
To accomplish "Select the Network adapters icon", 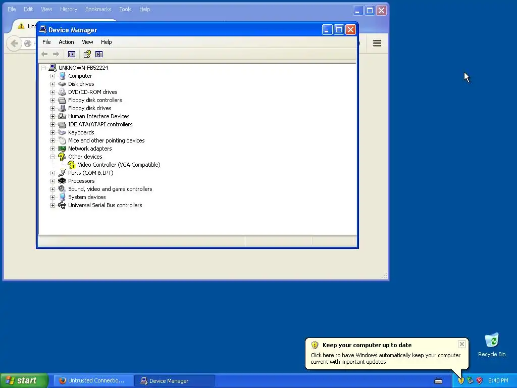I will (62, 149).
